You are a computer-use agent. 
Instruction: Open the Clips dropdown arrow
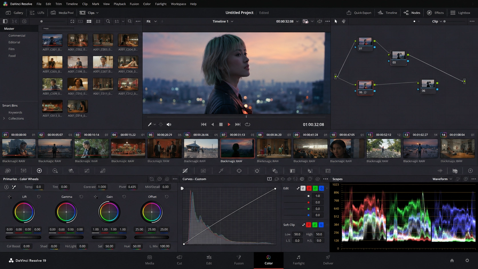coord(97,13)
